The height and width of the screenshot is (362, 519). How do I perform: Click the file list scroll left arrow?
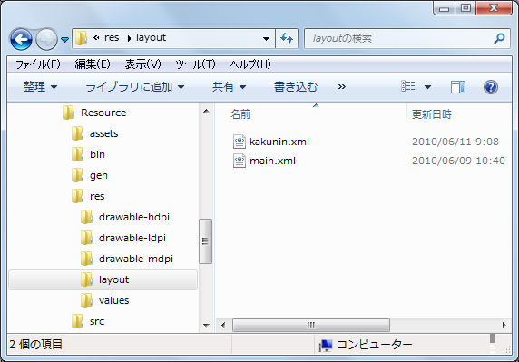(x=223, y=326)
